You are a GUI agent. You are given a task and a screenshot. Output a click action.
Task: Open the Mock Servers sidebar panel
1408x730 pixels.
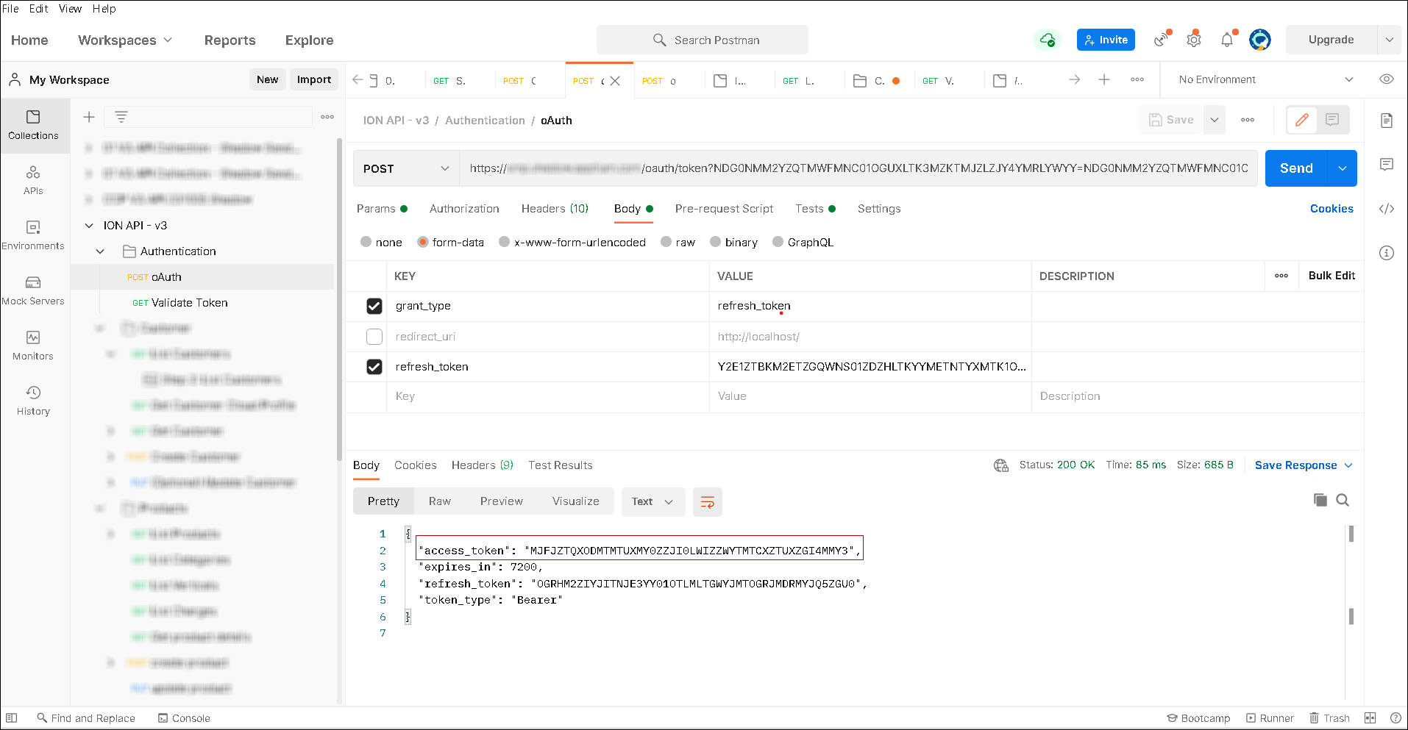click(33, 290)
